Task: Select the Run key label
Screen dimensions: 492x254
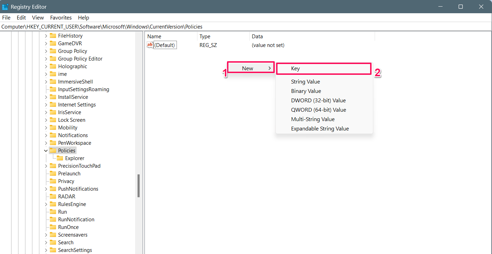Action: [x=62, y=212]
